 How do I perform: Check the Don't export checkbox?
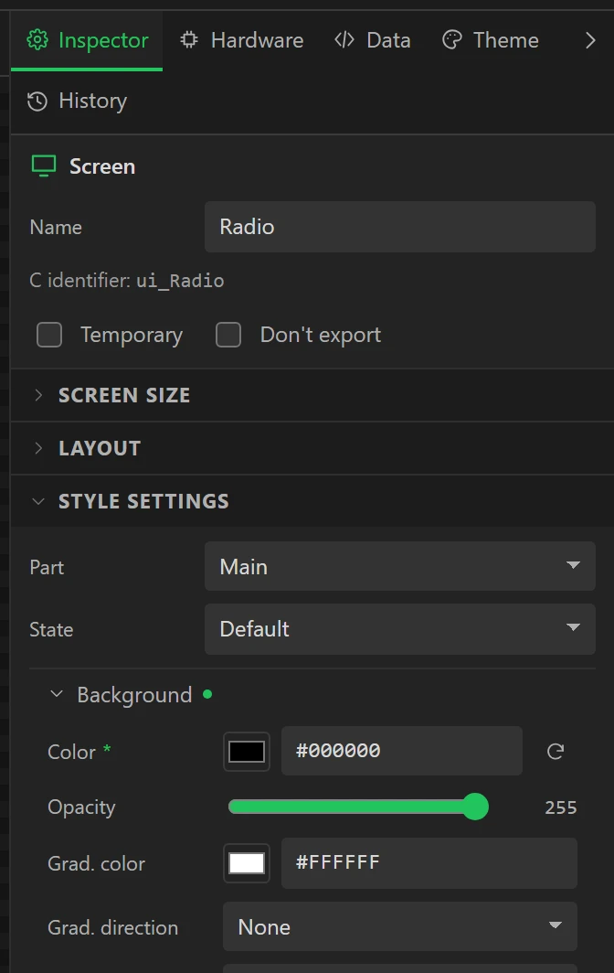(228, 335)
